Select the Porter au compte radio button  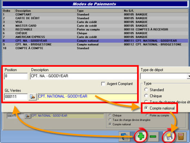147,115
